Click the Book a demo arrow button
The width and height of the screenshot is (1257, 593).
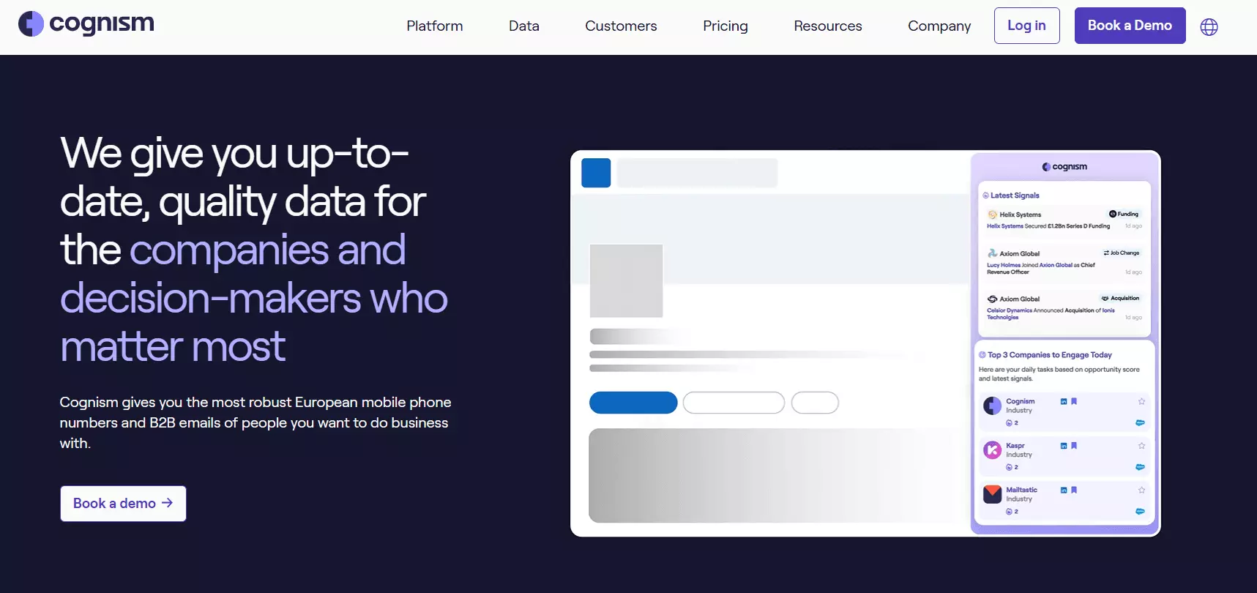tap(123, 504)
